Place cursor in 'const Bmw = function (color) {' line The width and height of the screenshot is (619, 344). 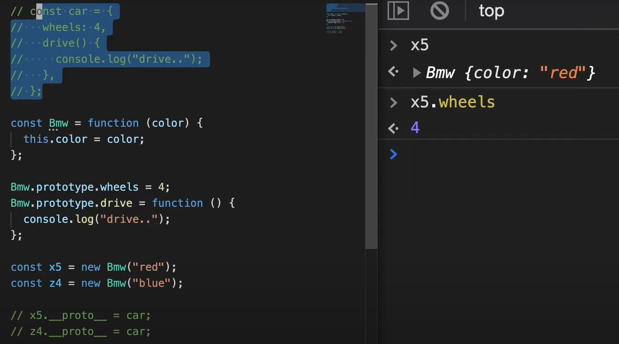pyautogui.click(x=107, y=123)
